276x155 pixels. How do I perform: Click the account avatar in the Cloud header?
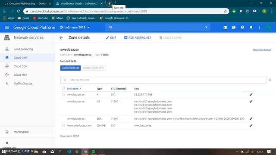click(x=268, y=27)
